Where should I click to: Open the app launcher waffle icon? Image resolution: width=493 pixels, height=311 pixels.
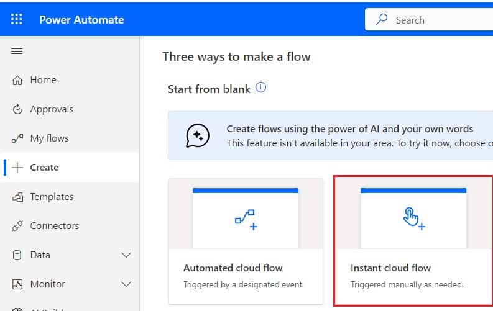16,19
